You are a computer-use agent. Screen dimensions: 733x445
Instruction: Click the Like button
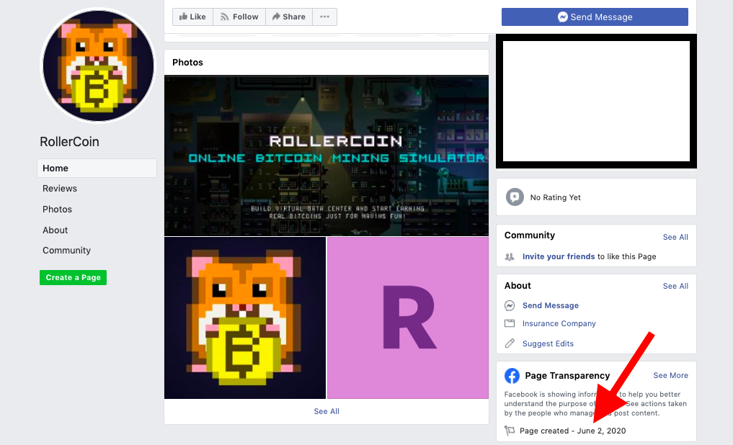click(x=192, y=17)
